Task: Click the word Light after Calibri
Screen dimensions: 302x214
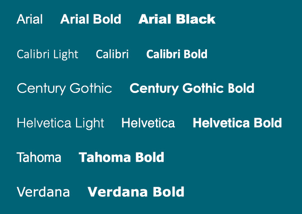Action: click(66, 54)
